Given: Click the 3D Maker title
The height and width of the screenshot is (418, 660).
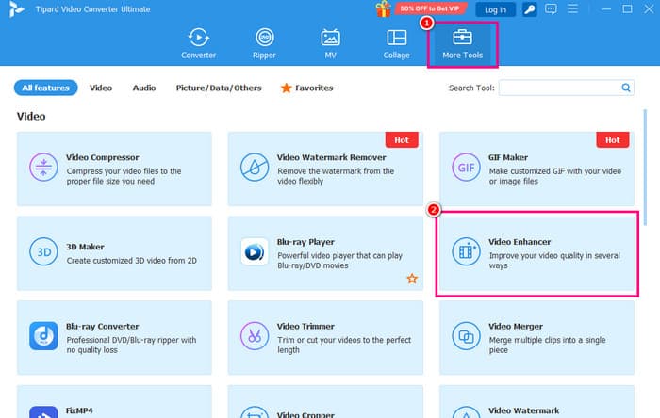Looking at the screenshot, I should (85, 247).
